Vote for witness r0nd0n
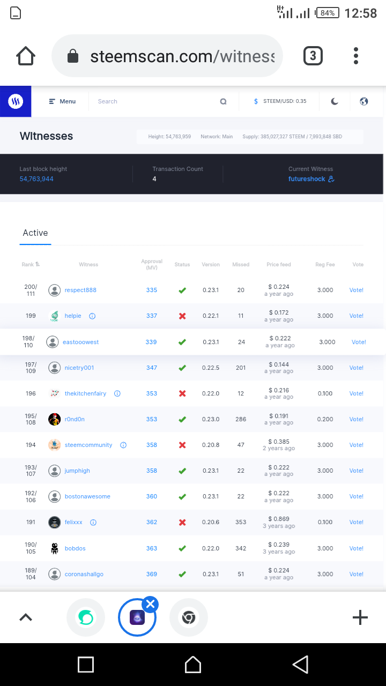This screenshot has width=386, height=686. [357, 419]
